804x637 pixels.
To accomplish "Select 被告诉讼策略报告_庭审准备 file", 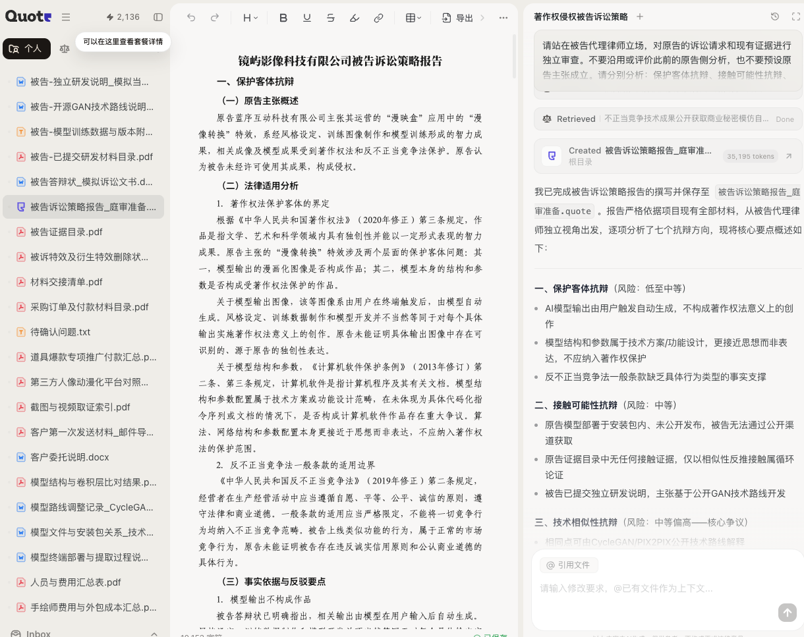I will 83,207.
